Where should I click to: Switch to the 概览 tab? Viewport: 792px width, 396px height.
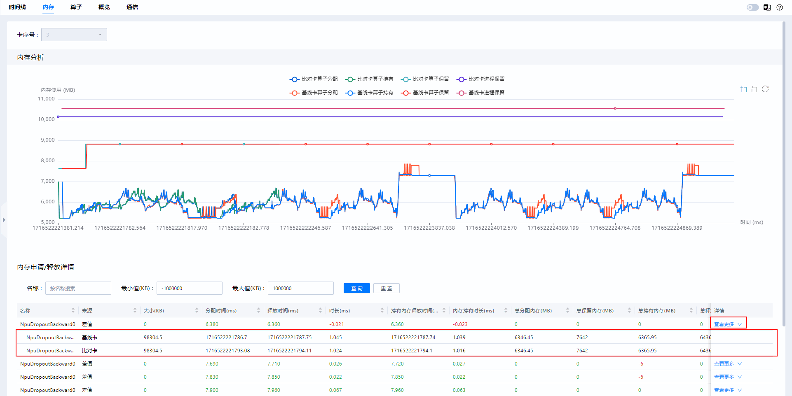click(x=104, y=7)
